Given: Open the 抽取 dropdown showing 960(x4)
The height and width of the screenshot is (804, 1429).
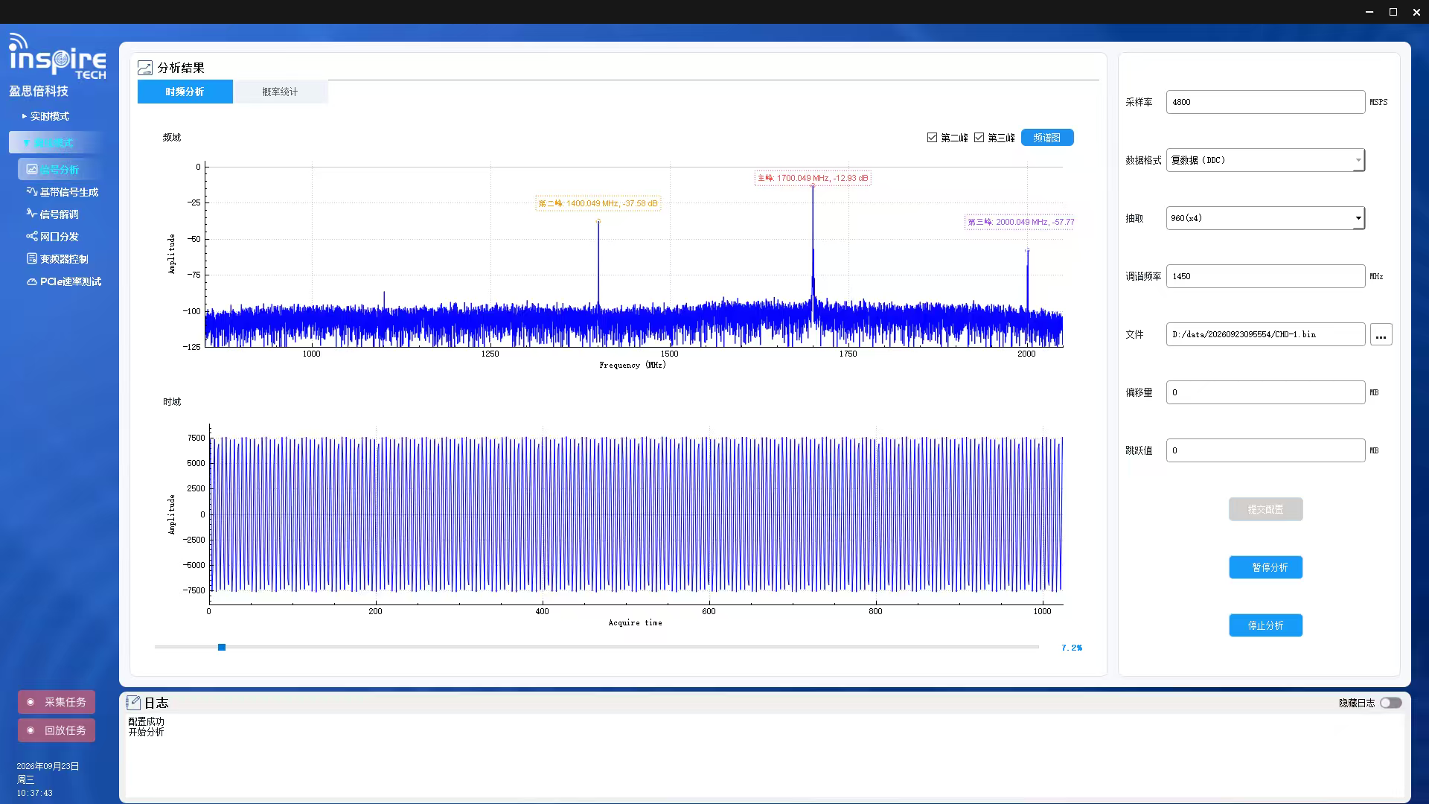Looking at the screenshot, I should [1265, 218].
